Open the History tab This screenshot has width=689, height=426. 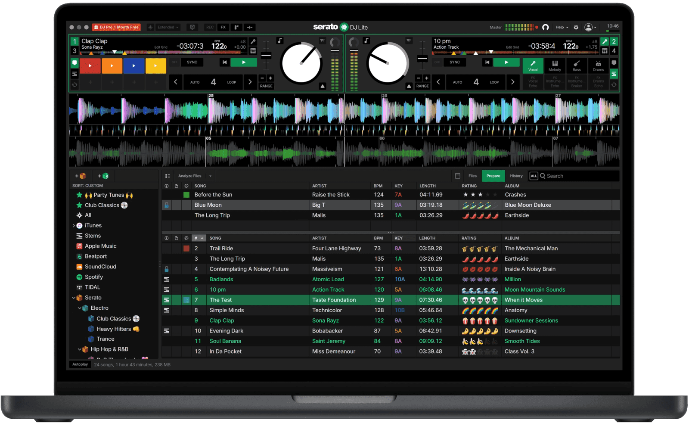tap(516, 176)
